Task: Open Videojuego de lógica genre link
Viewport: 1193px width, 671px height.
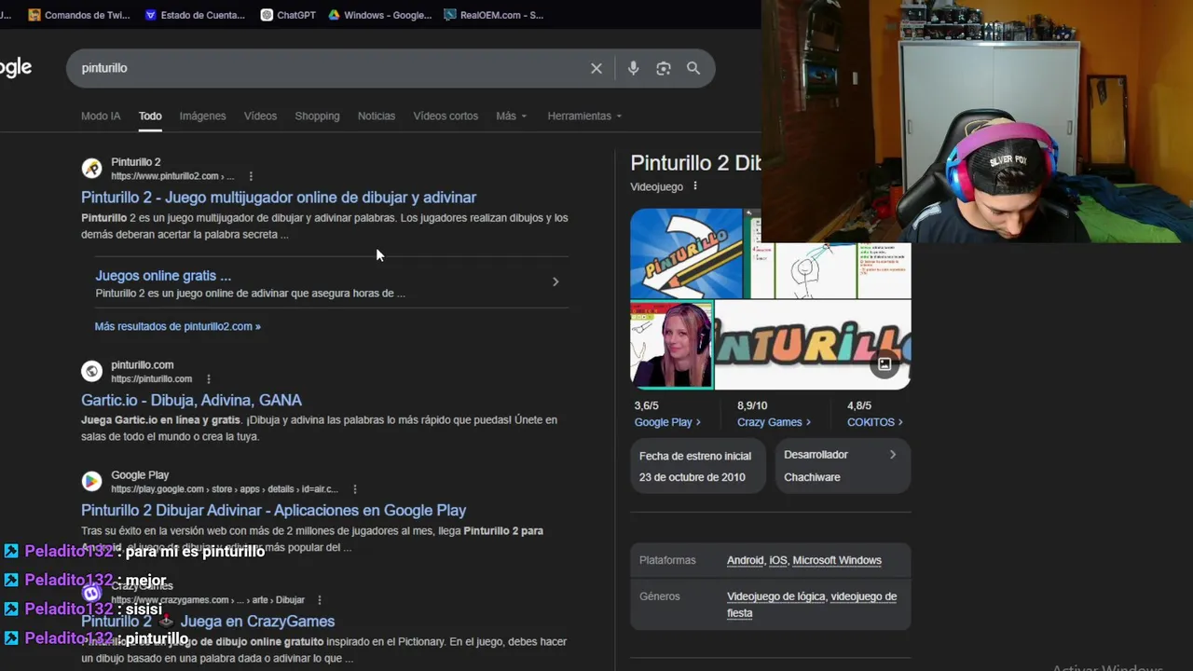Action: pos(775,596)
